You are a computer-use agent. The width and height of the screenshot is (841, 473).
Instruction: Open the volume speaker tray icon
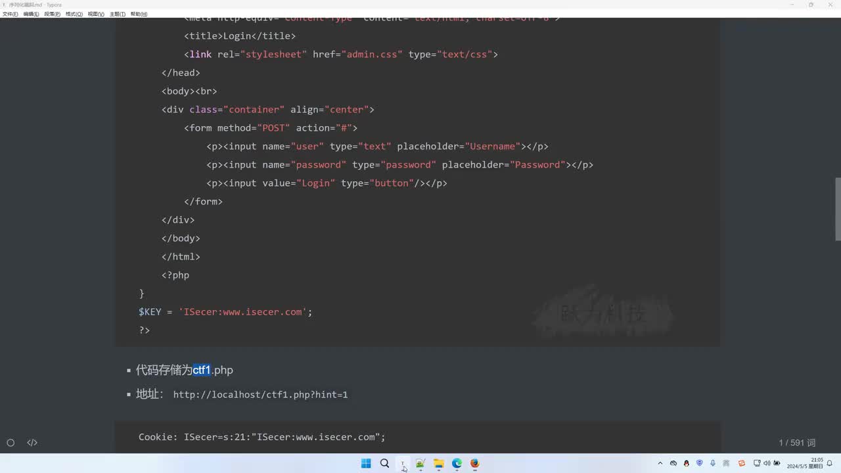[767, 463]
